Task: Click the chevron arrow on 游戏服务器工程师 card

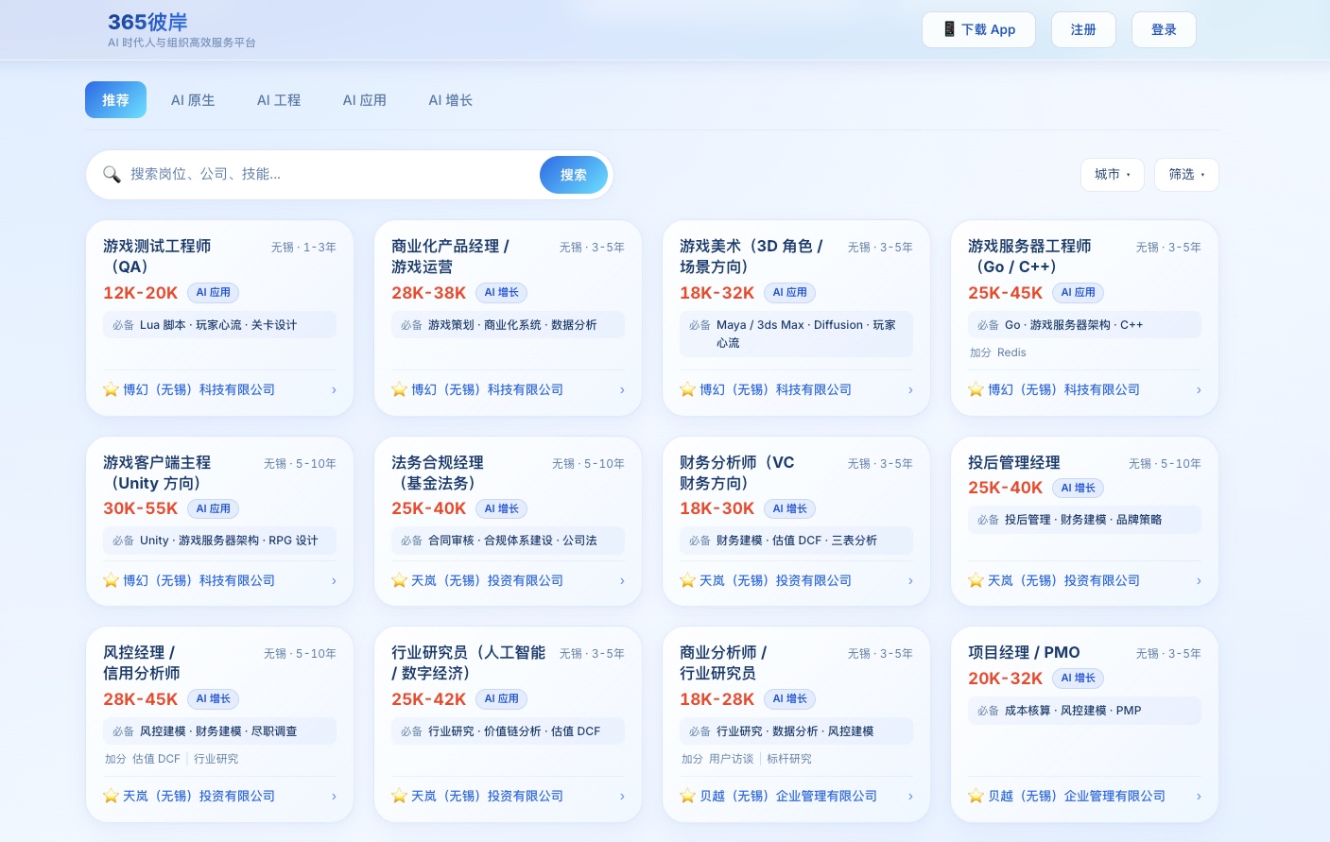Action: coord(1199,389)
